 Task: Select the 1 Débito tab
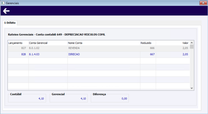[x=10, y=23]
